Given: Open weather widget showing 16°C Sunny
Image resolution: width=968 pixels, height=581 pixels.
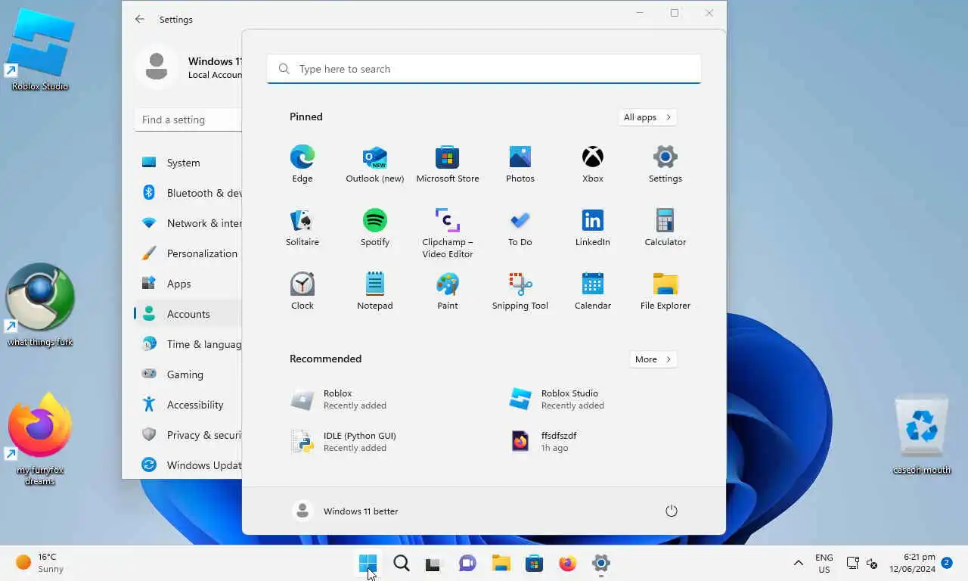Looking at the screenshot, I should (x=41, y=563).
